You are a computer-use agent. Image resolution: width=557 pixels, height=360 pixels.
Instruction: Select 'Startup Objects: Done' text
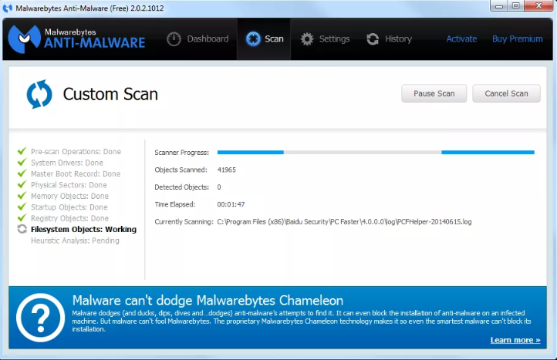pyautogui.click(x=69, y=207)
